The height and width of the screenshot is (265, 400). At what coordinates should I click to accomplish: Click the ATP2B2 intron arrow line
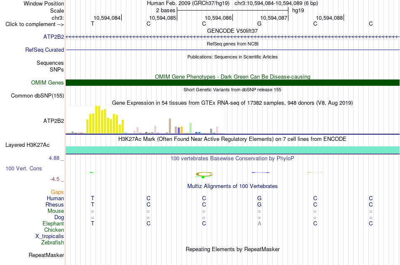click(x=233, y=37)
